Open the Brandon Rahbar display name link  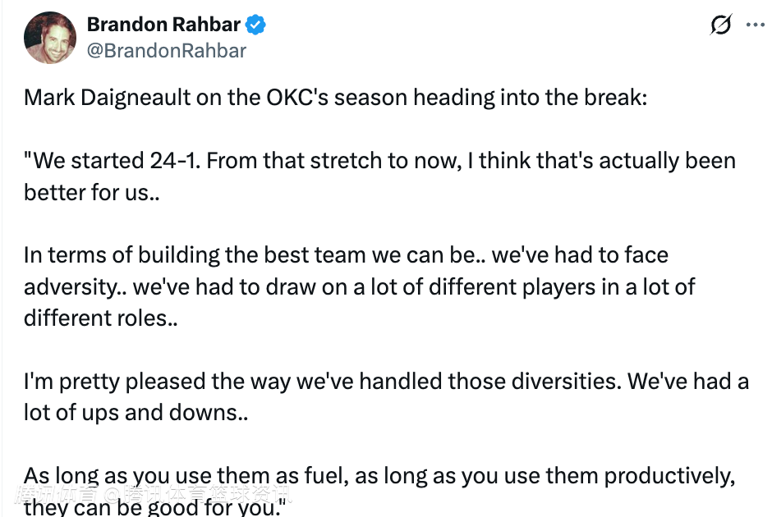coord(163,25)
